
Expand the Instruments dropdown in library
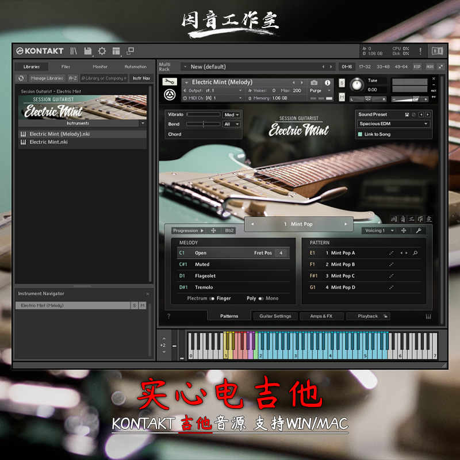(143, 123)
